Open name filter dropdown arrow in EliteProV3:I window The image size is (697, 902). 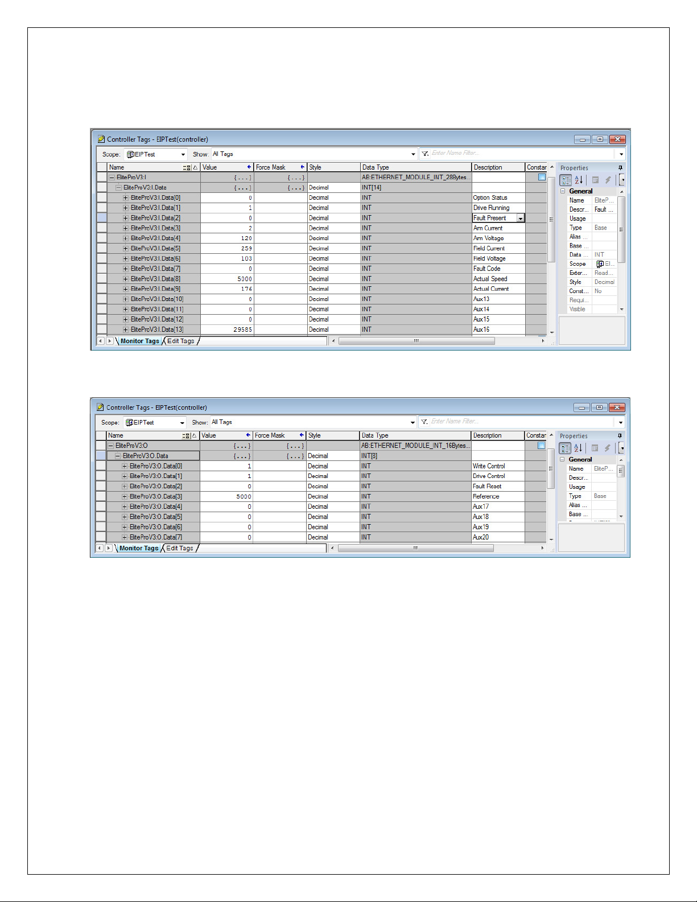(621, 154)
